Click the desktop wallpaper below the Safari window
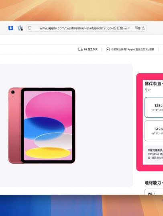Viewport: 163px width, 216px height. click(x=81, y=205)
